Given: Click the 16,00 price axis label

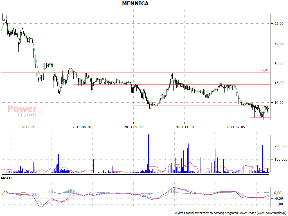Looking at the screenshot, I should (279, 83).
